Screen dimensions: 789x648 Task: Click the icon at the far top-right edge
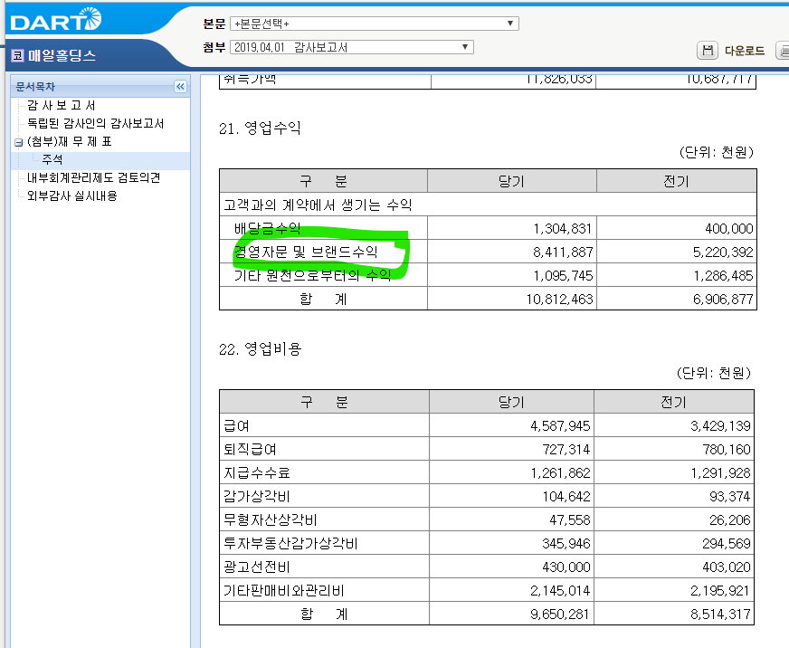pyautogui.click(x=784, y=52)
